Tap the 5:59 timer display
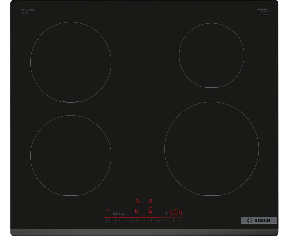This screenshot has height=236, width=289. click(x=176, y=213)
